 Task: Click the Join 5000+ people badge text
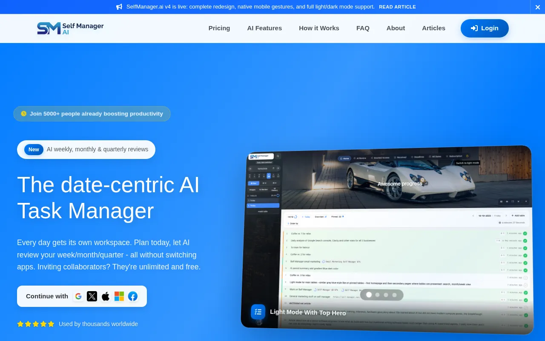[x=96, y=114]
